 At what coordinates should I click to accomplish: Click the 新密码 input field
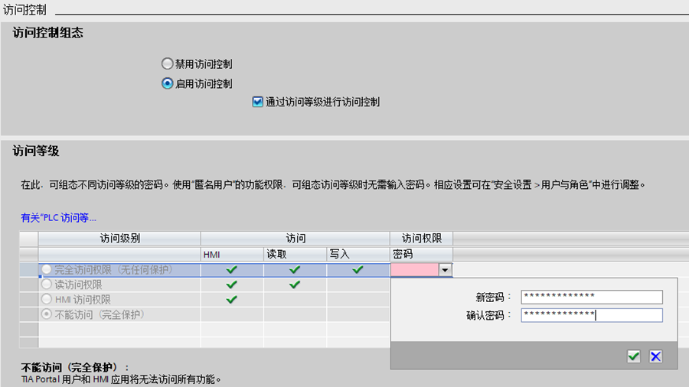click(591, 298)
